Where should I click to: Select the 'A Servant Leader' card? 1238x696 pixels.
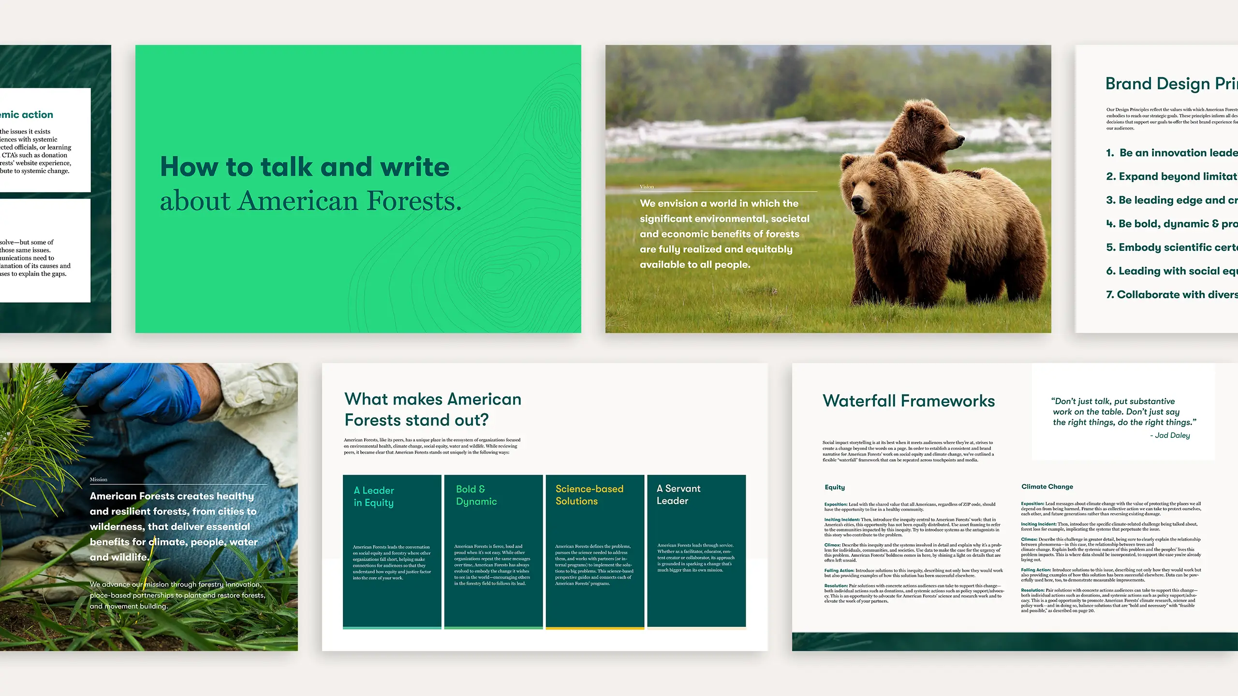[x=697, y=551]
